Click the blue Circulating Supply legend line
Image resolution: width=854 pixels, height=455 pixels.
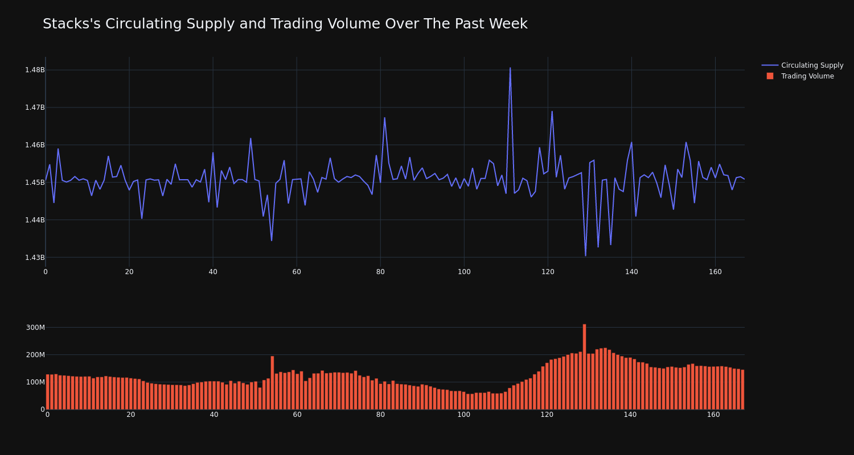tap(770, 65)
